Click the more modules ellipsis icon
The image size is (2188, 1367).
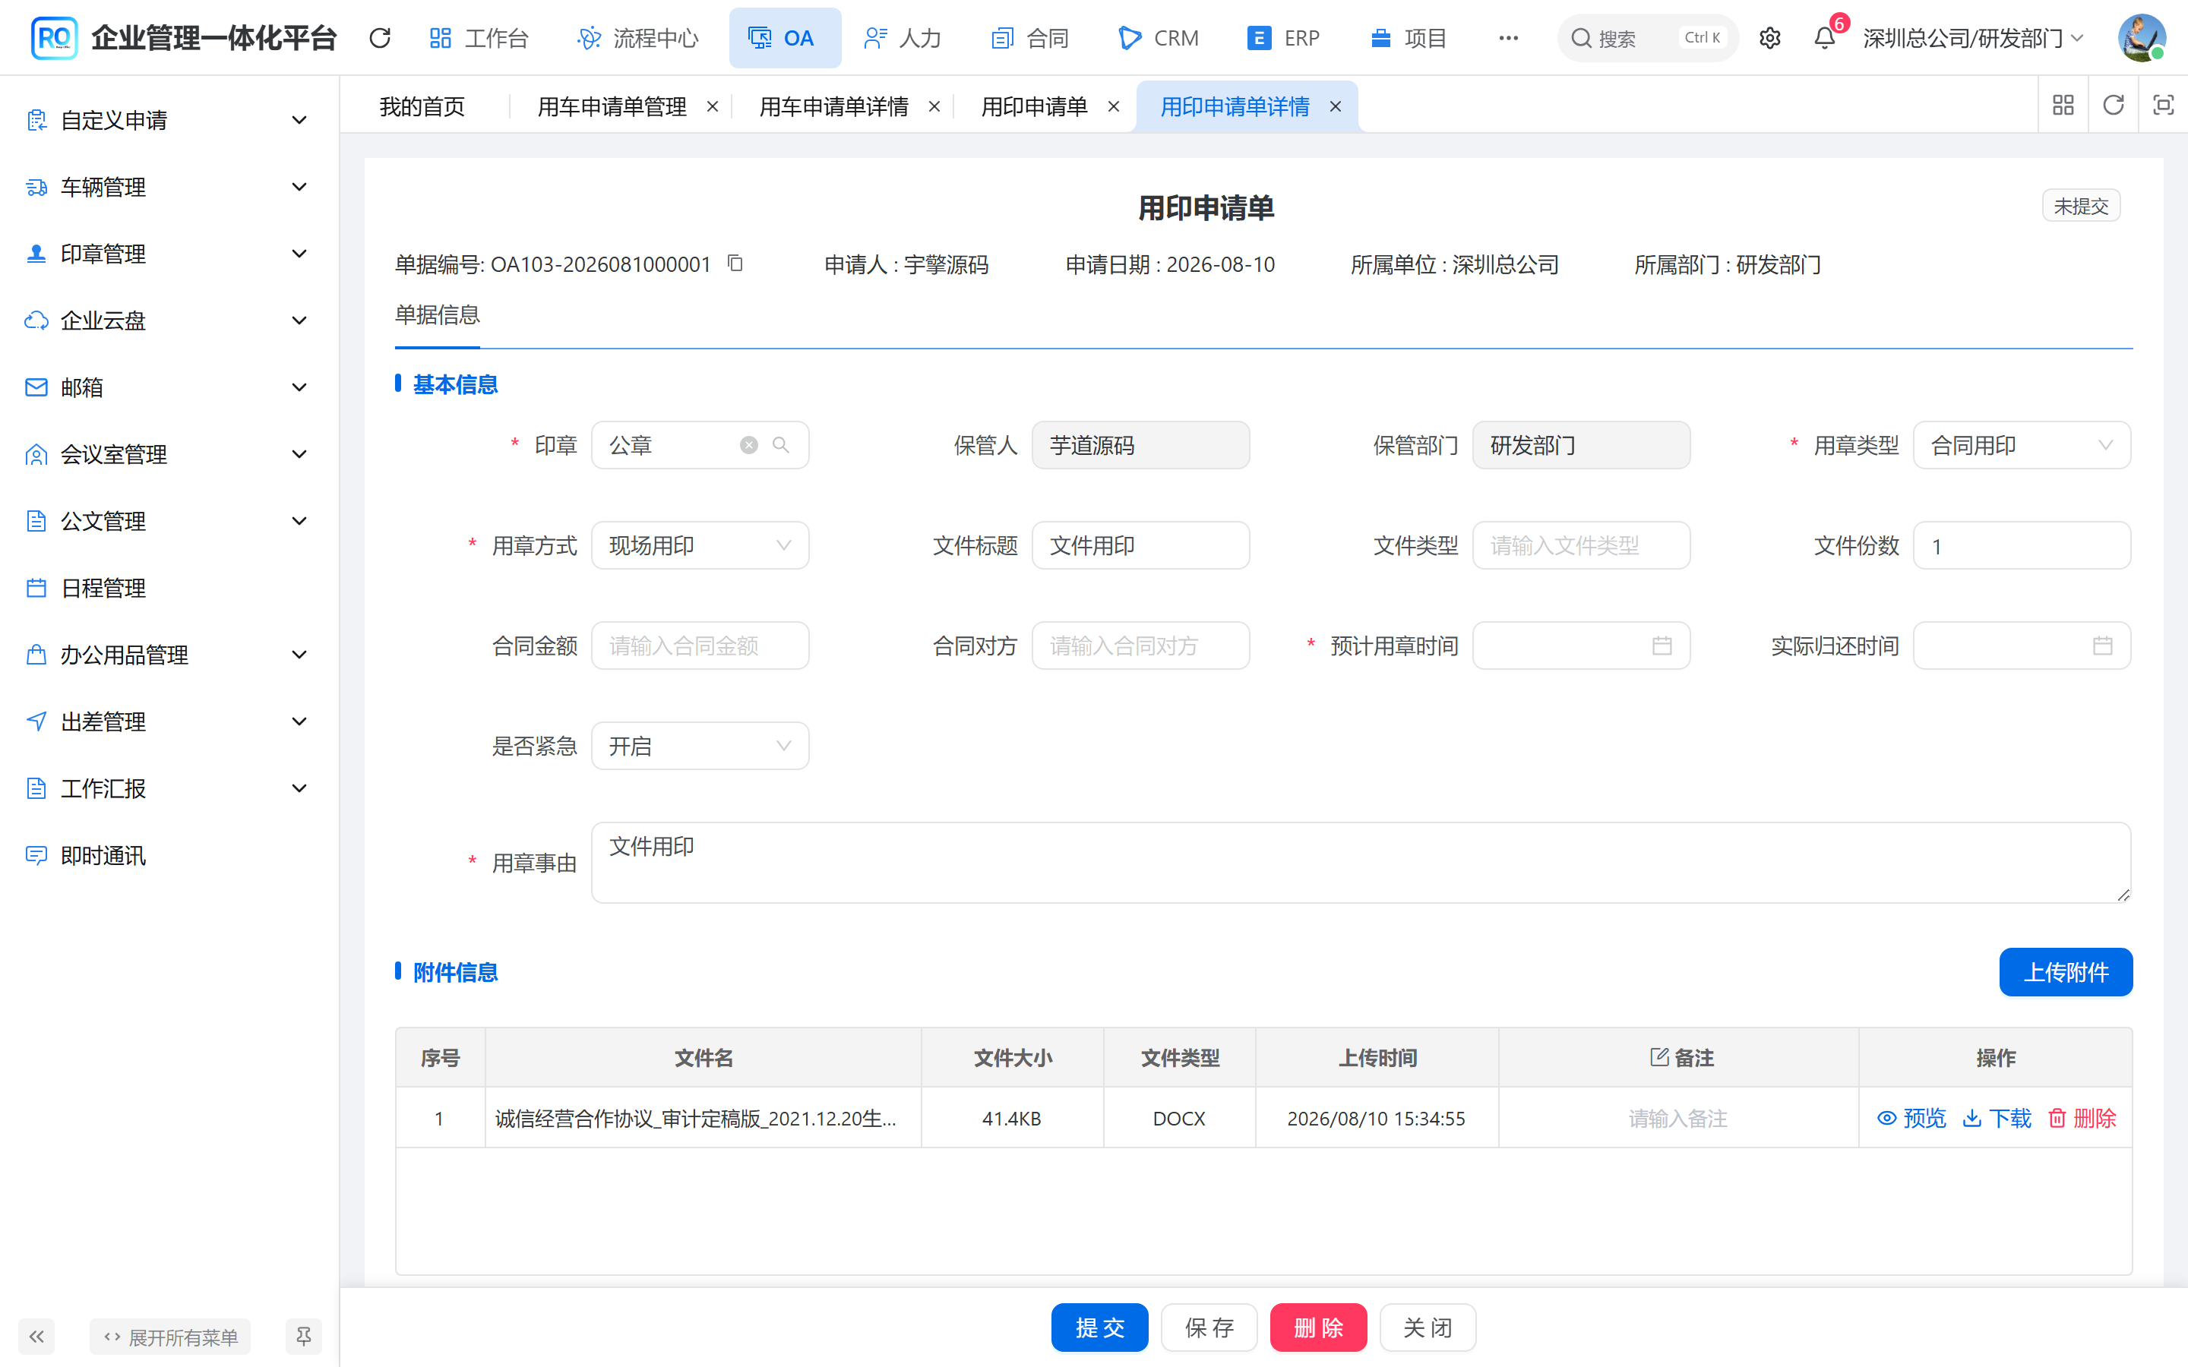(1508, 38)
